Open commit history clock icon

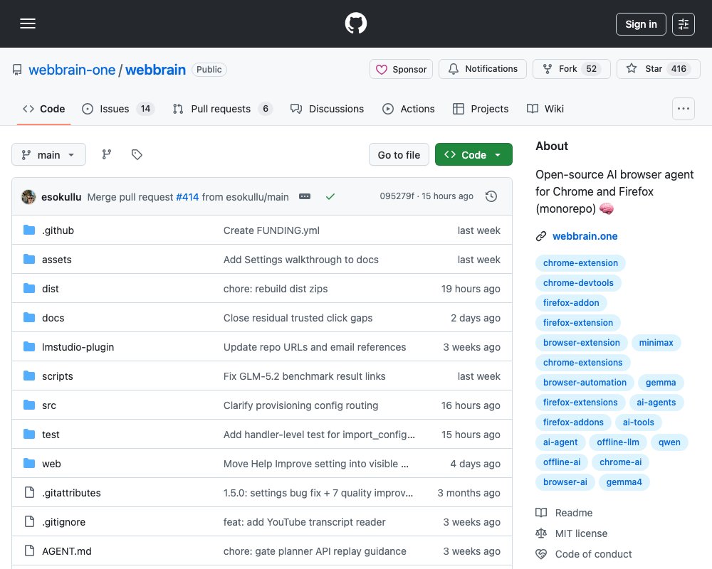491,196
